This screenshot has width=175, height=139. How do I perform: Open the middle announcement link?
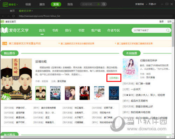point(77,44)
